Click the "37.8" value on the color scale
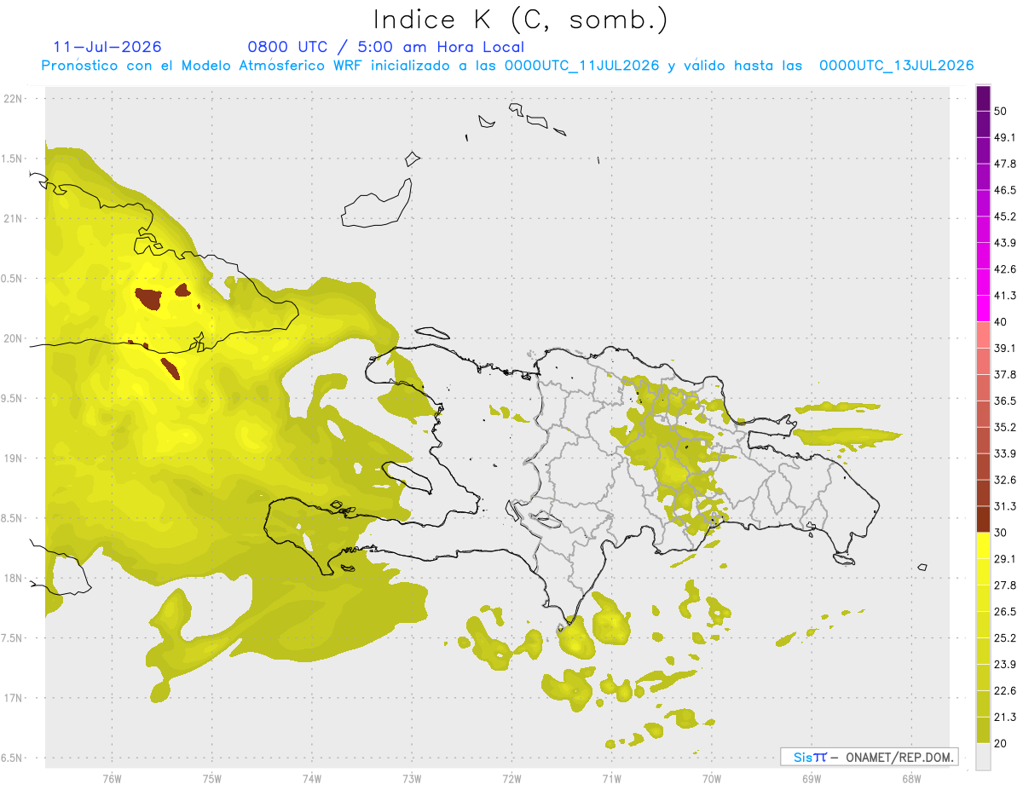 pos(1005,375)
